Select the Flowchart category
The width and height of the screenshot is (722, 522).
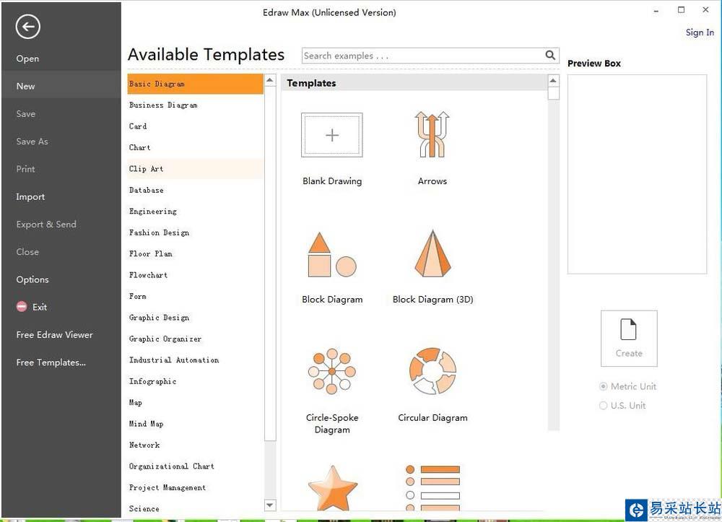coord(195,275)
